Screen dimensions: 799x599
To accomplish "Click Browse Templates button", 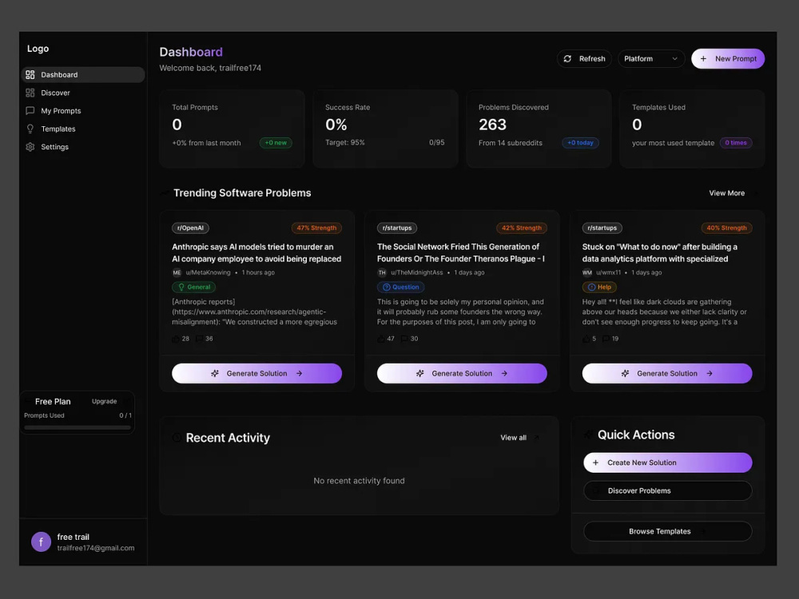I will [667, 531].
